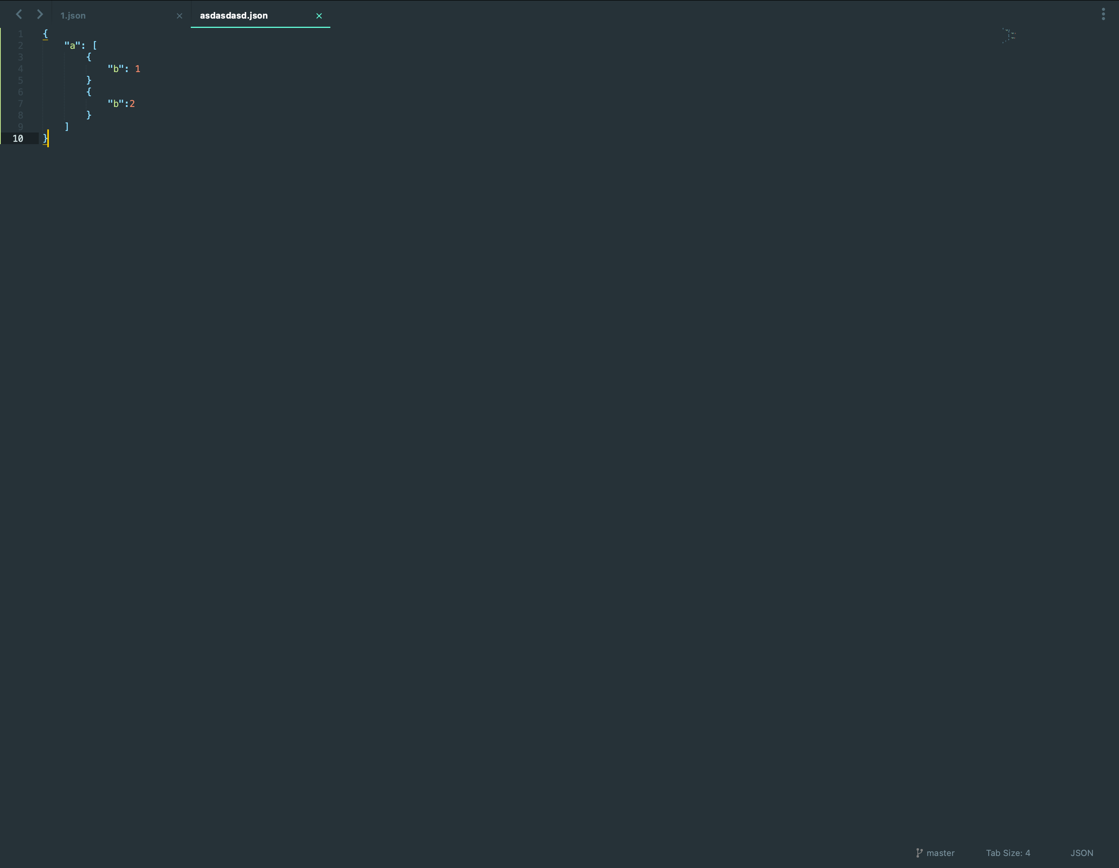Click the git branch icon in status bar
The image size is (1119, 868).
click(919, 852)
